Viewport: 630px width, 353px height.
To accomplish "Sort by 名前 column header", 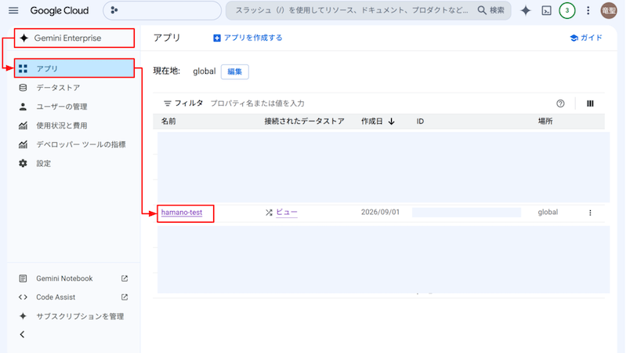I will pos(168,122).
